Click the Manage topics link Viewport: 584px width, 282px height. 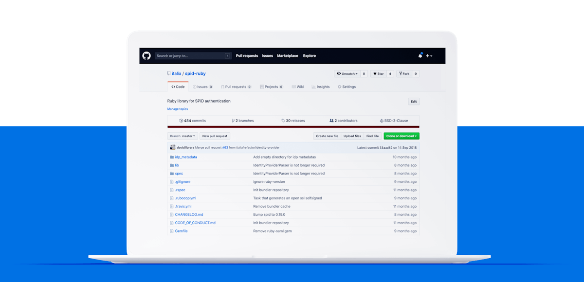[178, 109]
